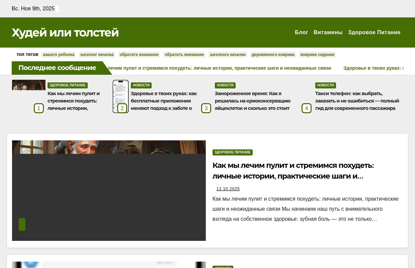
Task: Select the tag 'вашего ребенка'
Action: click(x=59, y=55)
